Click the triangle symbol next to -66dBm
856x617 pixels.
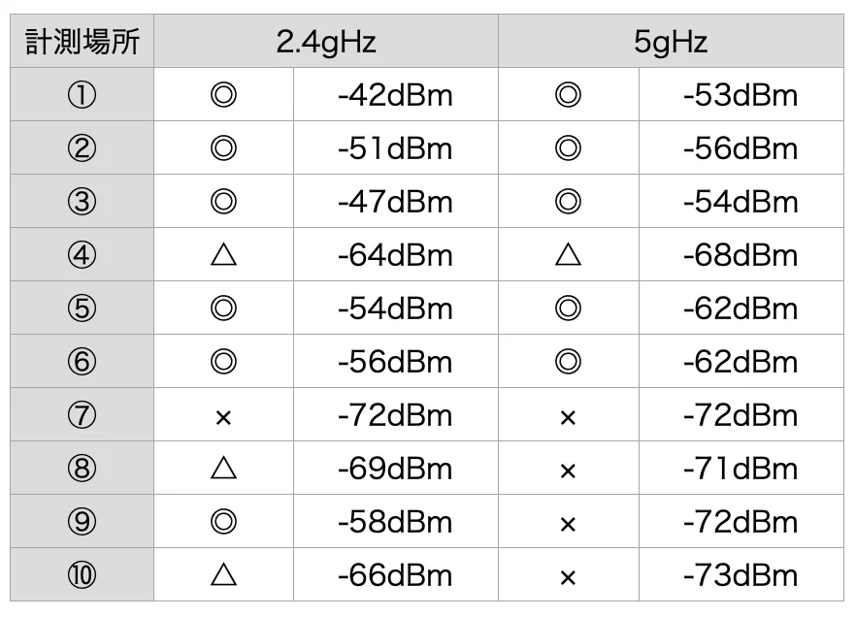pyautogui.click(x=223, y=576)
